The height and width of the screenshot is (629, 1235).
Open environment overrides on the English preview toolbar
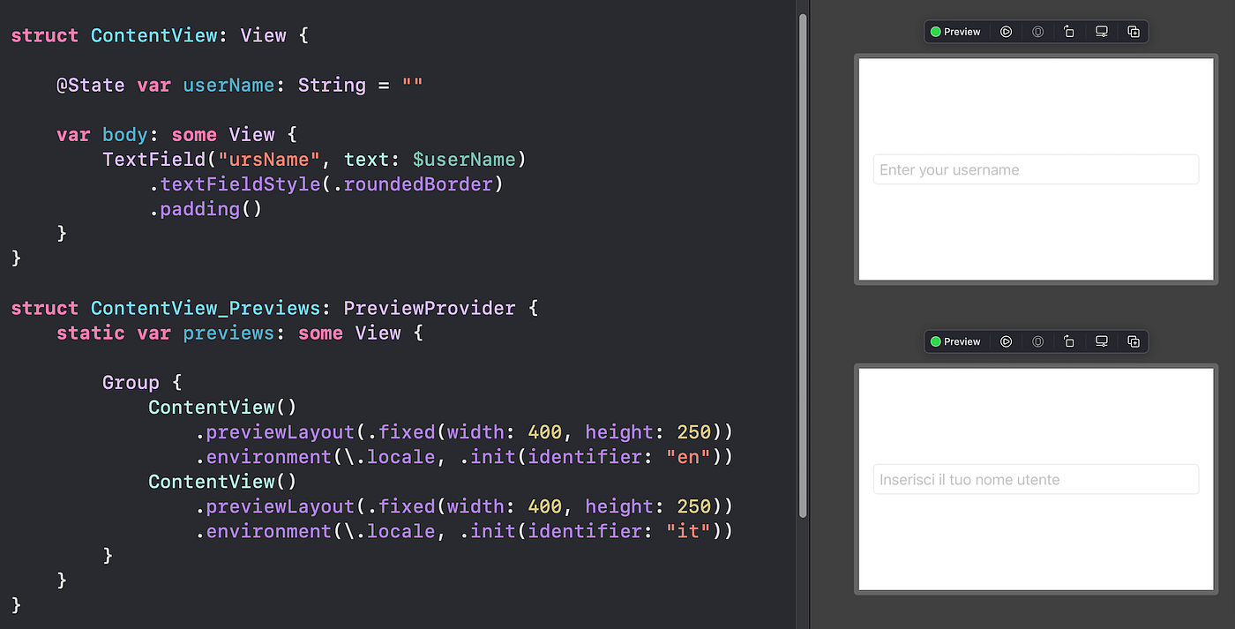pos(1037,31)
